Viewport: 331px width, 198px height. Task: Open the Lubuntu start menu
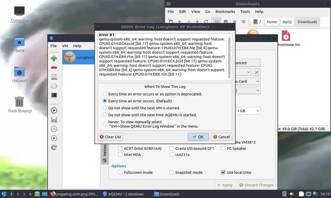point(4,194)
